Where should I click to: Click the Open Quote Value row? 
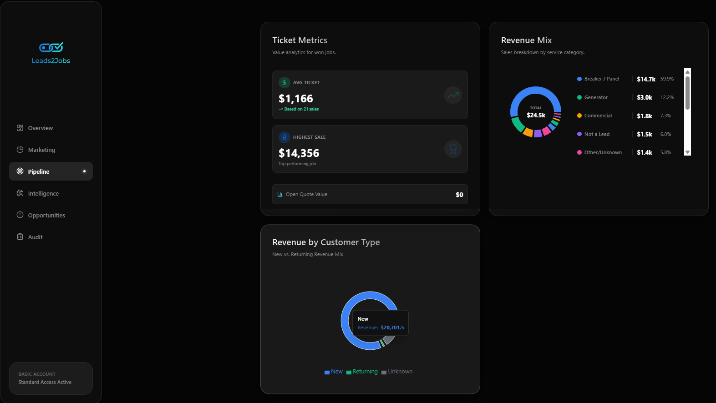click(370, 194)
